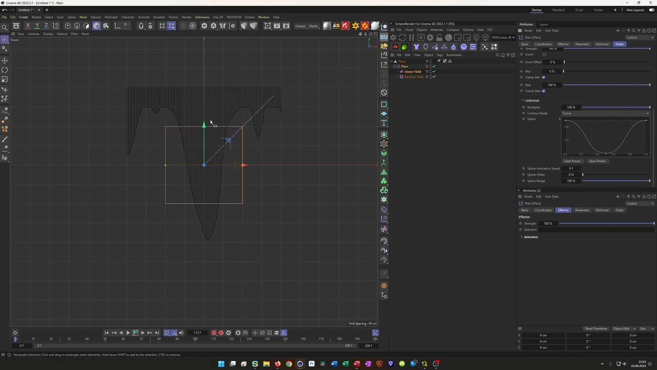The image size is (657, 370).
Task: Toggle the Invert checkbox
Action: [x=544, y=55]
